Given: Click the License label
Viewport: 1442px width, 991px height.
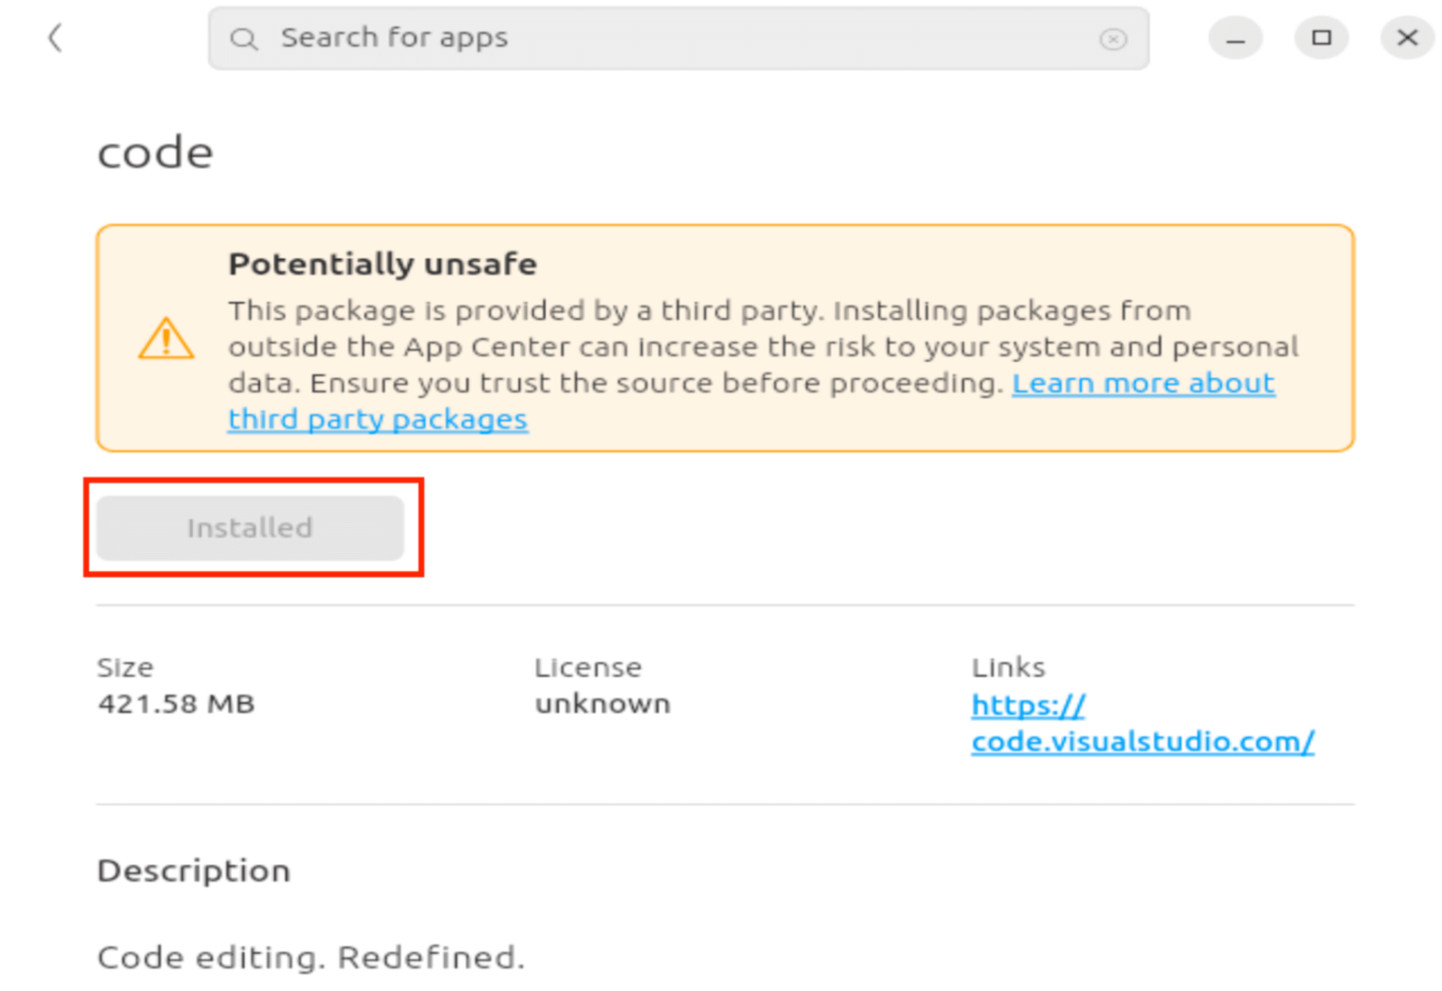Looking at the screenshot, I should click(x=587, y=667).
